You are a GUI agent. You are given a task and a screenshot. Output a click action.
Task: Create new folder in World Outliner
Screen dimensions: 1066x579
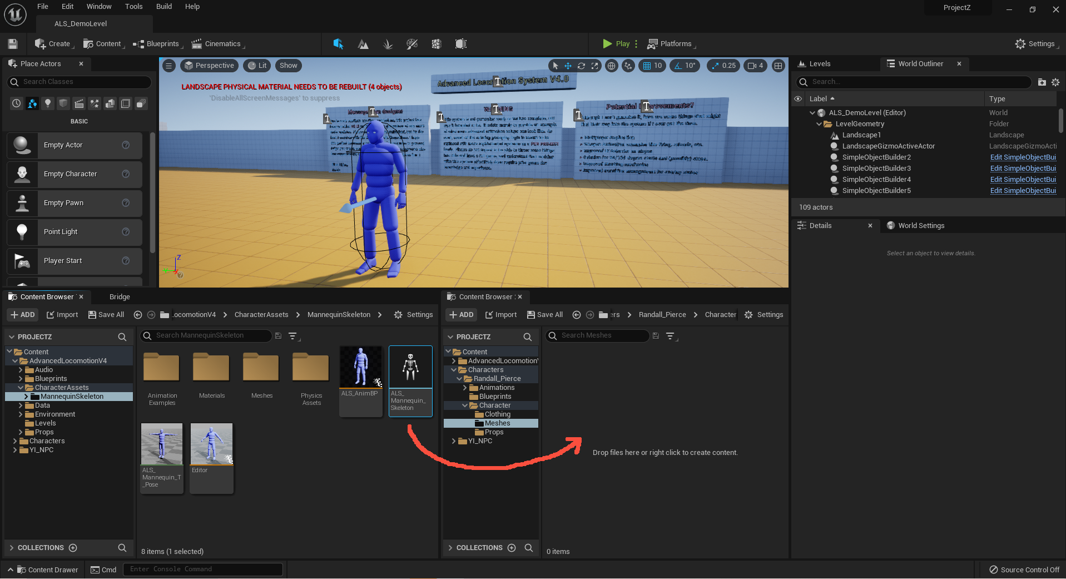pos(1042,82)
